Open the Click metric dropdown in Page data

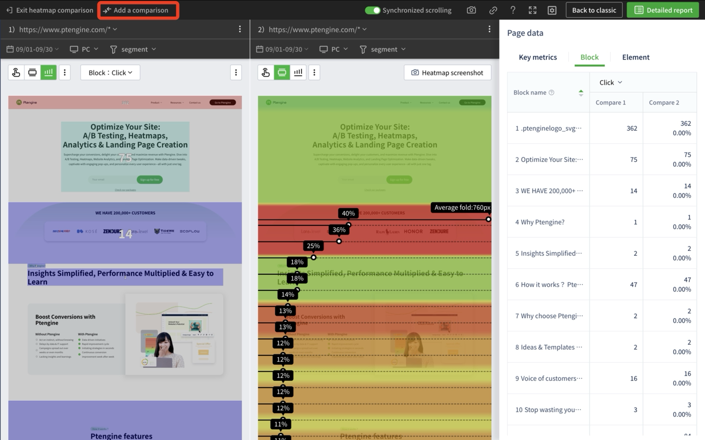611,83
